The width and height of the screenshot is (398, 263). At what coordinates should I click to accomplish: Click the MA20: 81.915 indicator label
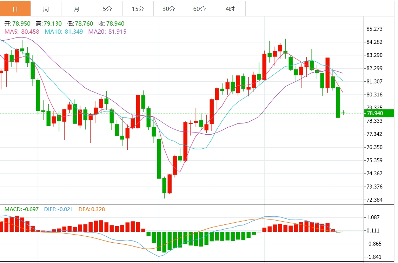coord(107,32)
